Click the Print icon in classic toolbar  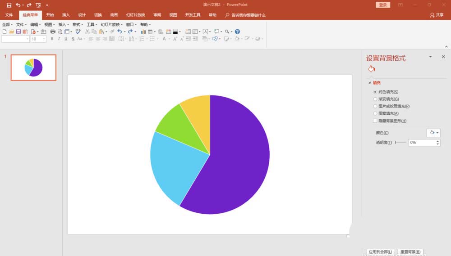pos(53,31)
